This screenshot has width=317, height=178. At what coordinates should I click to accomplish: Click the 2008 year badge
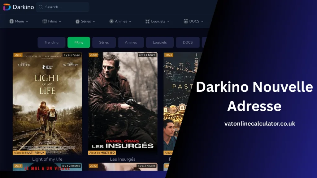[93, 55]
